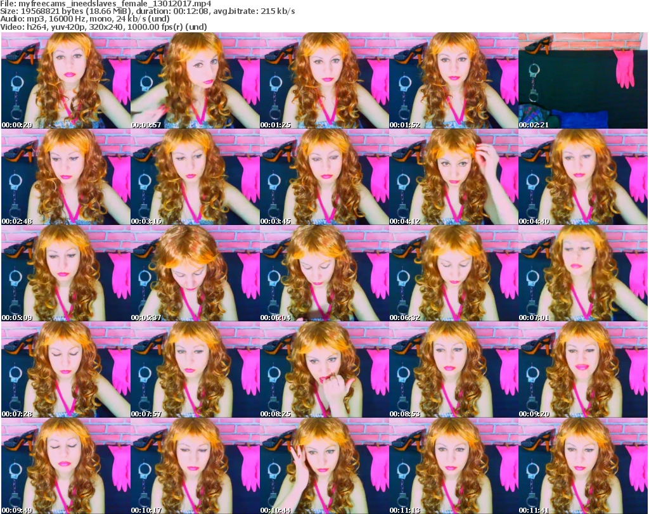Image resolution: width=649 pixels, height=514 pixels.
Task: Select the thumbnail frame stamped 00:06:04
Action: point(324,274)
